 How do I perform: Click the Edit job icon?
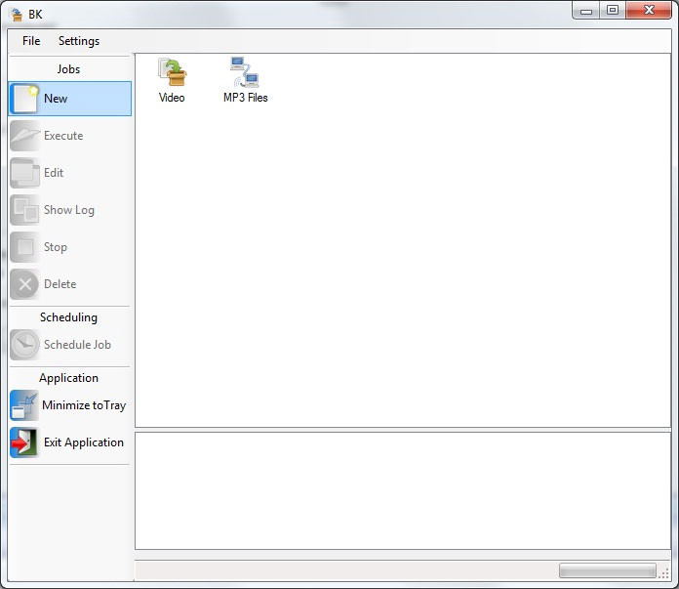click(x=24, y=173)
